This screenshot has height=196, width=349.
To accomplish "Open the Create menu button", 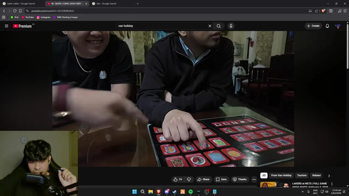I will (313, 26).
